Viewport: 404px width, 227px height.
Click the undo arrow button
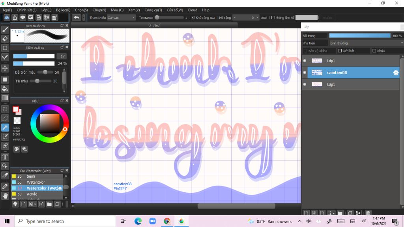click(77, 17)
